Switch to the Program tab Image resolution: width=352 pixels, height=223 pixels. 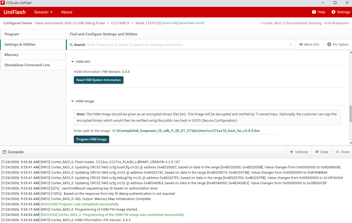pos(33,34)
